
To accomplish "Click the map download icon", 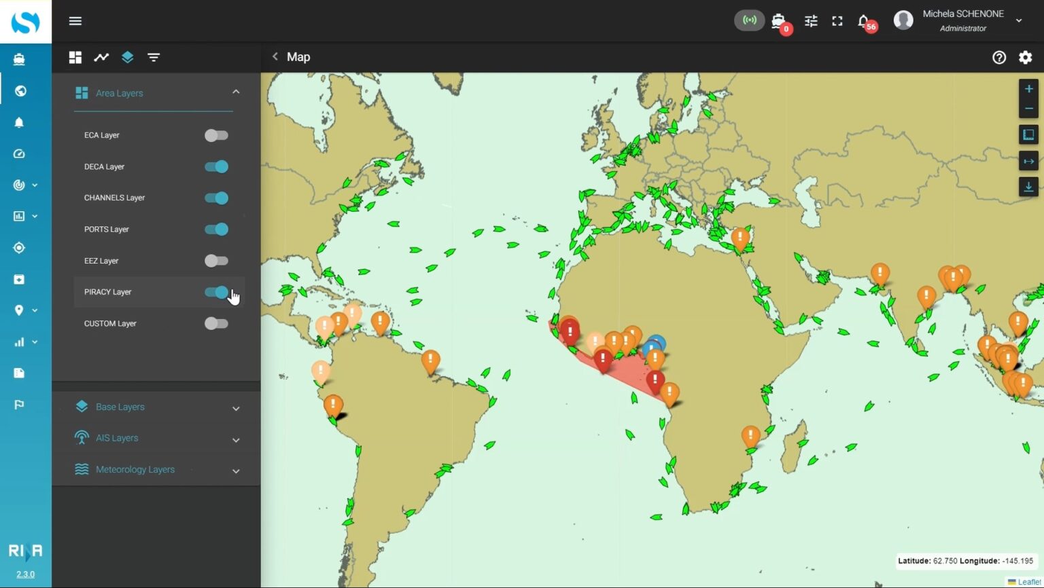I will [x=1028, y=187].
